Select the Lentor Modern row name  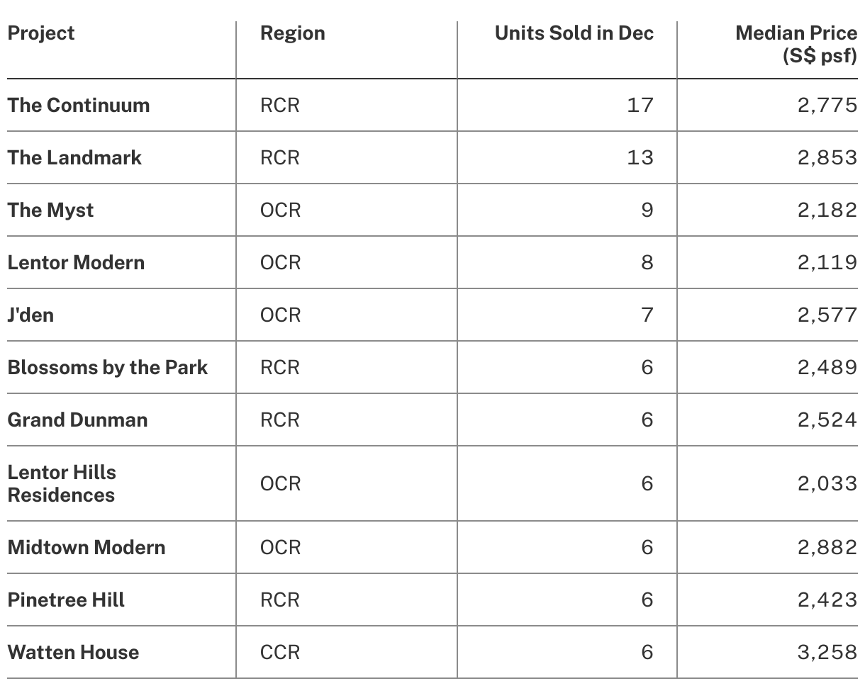click(x=76, y=263)
